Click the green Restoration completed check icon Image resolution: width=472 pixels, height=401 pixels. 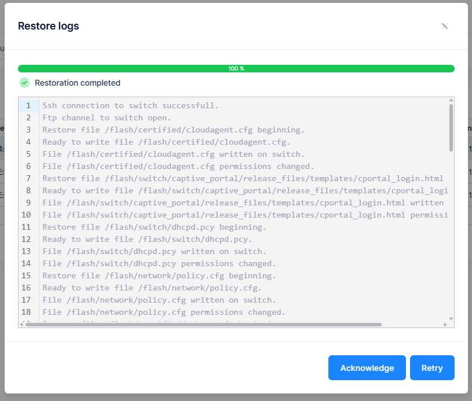[24, 83]
